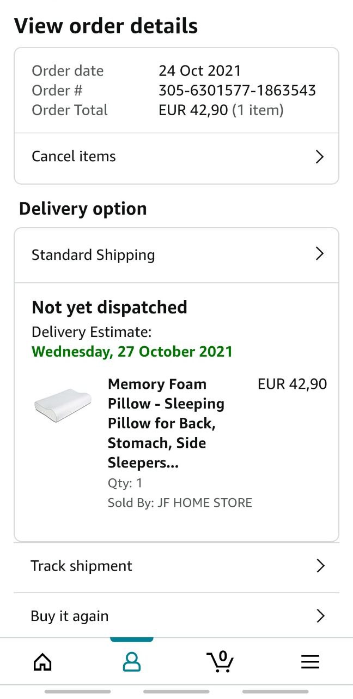Tap the EUR 42,90 item price
Image resolution: width=353 pixels, height=699 pixels.
292,384
